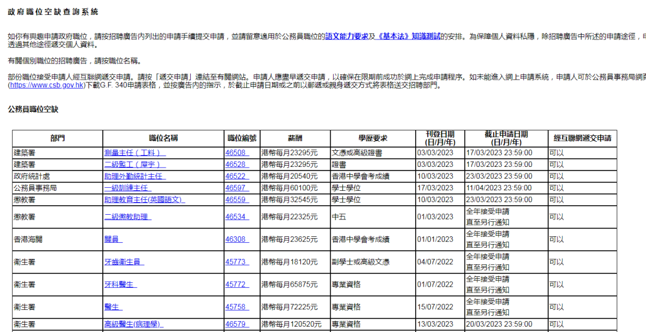
Task: Click the 職位名稱 column header
Action: coord(163,138)
